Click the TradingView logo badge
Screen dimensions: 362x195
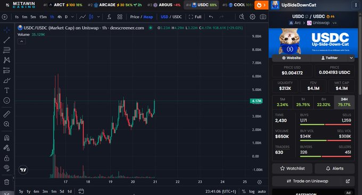[x=23, y=170]
